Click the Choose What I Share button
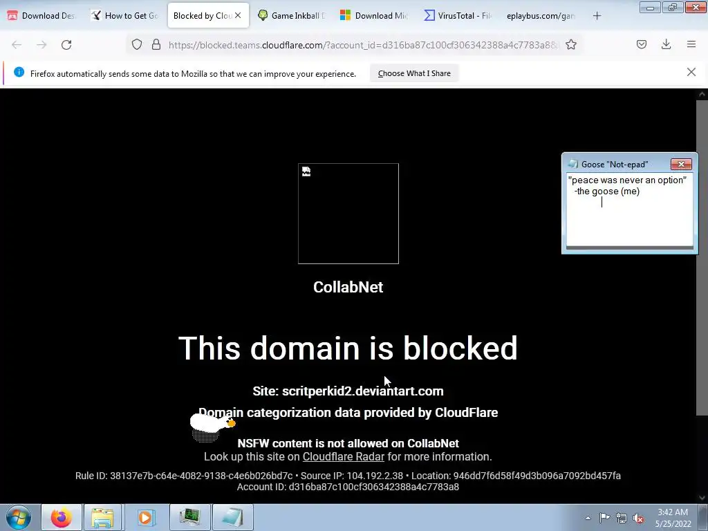The image size is (708, 531). point(414,73)
